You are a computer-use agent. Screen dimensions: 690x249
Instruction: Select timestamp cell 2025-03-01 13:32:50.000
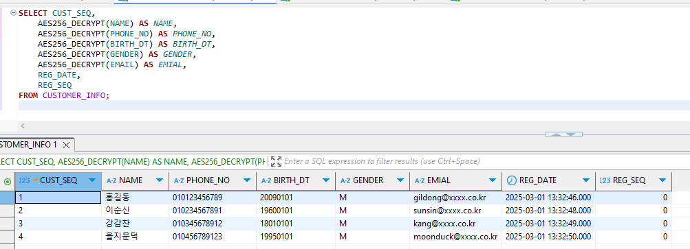548,237
